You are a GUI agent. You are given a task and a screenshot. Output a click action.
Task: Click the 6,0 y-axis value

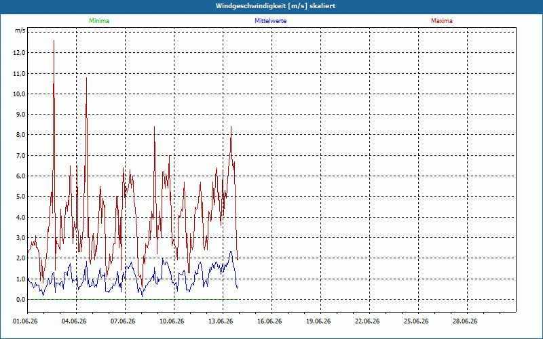coord(21,176)
